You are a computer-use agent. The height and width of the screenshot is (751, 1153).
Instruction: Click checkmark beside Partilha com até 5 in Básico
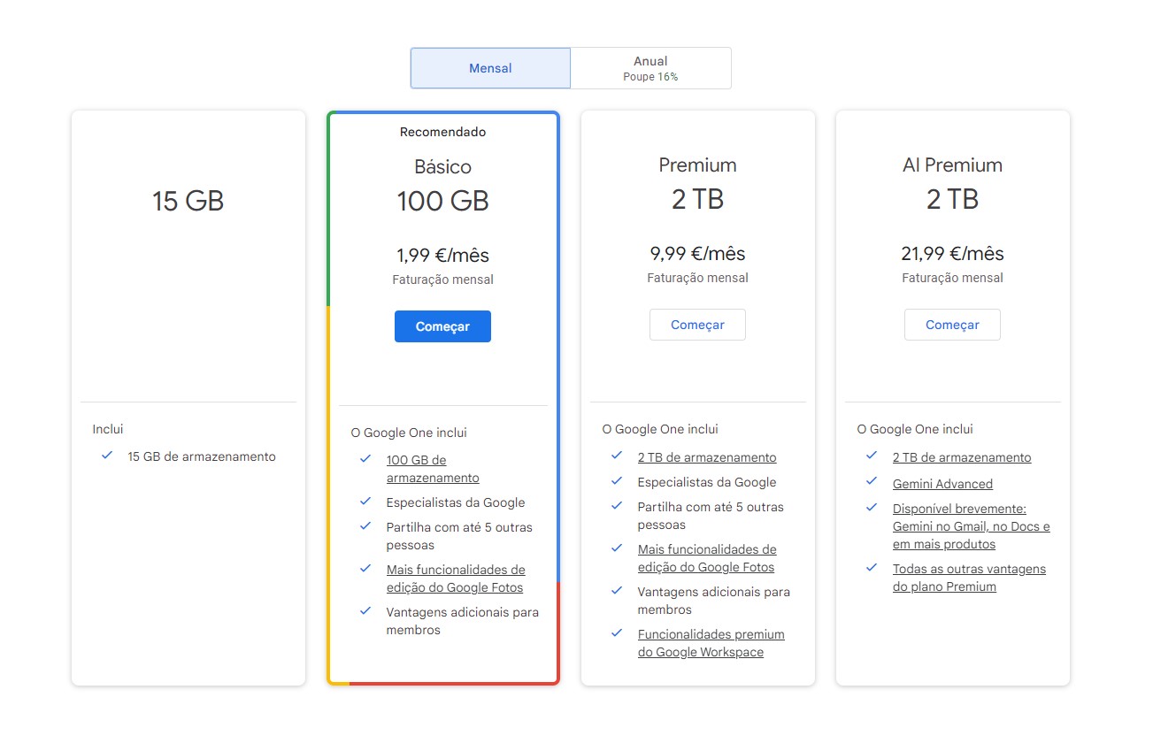tap(365, 525)
